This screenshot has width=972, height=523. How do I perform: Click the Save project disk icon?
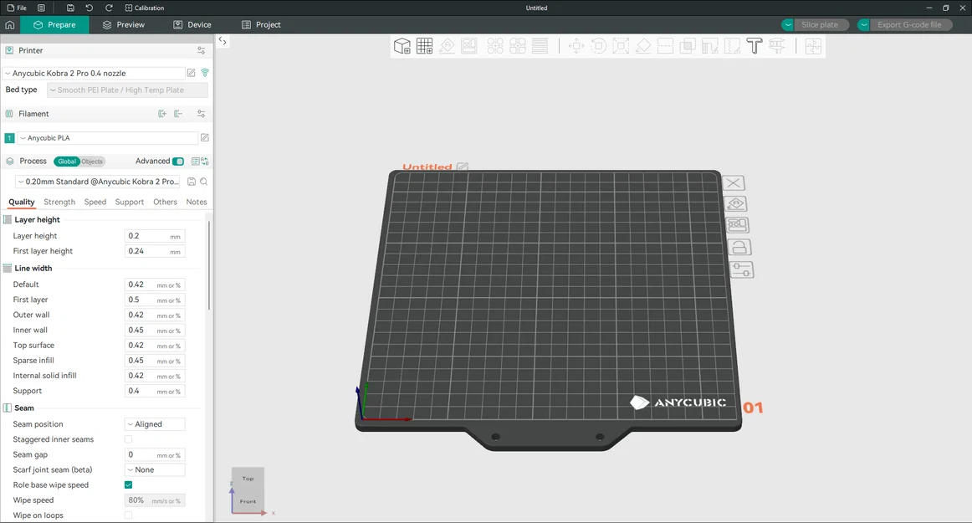(x=70, y=8)
